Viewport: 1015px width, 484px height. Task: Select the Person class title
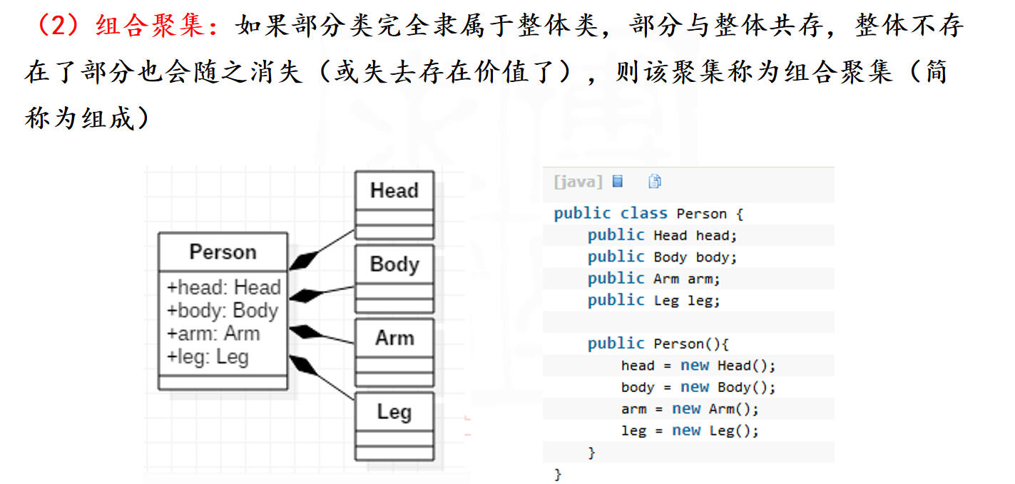point(223,252)
